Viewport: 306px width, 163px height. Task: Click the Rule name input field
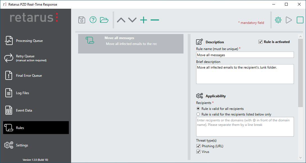click(x=245, y=55)
